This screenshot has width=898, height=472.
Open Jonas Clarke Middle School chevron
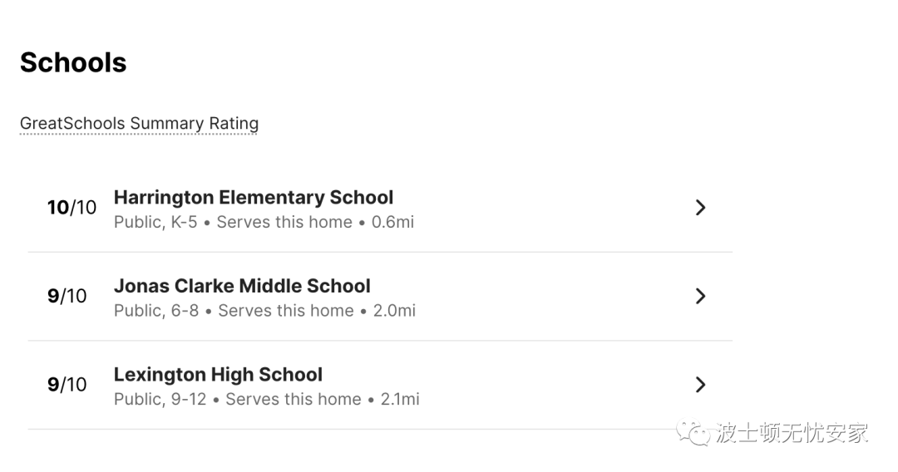click(700, 296)
